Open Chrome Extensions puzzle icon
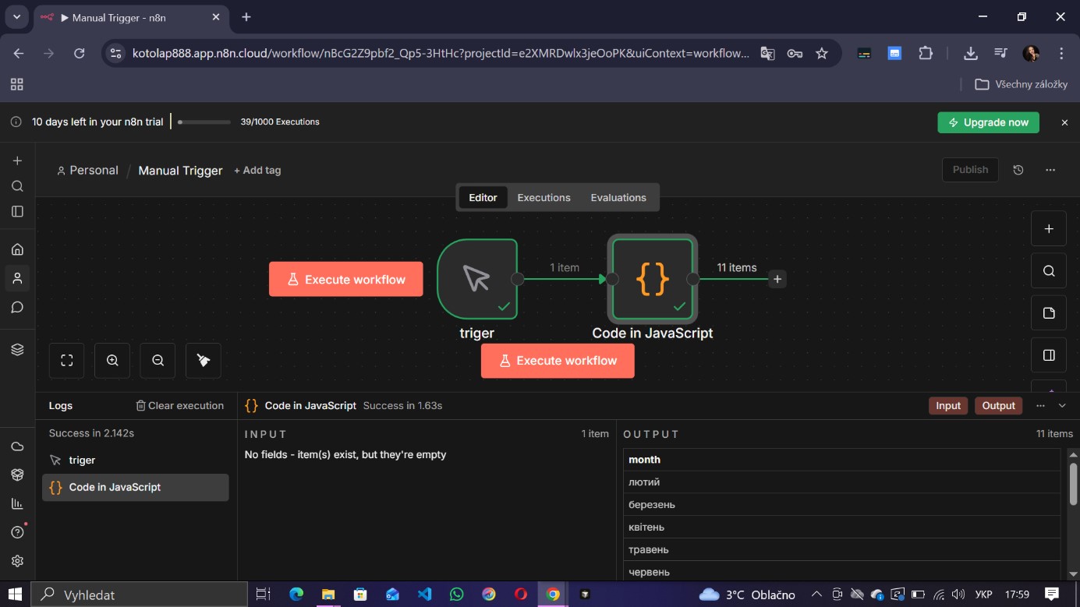The width and height of the screenshot is (1080, 607). coord(926,53)
